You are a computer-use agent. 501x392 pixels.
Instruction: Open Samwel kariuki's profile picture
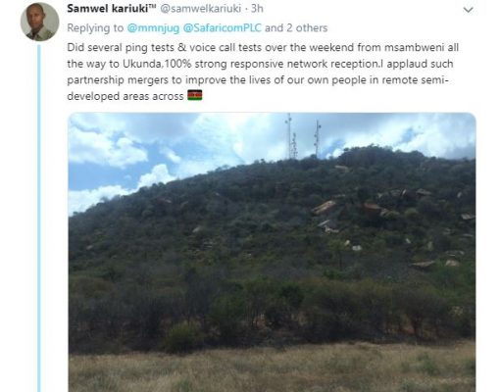pyautogui.click(x=39, y=22)
